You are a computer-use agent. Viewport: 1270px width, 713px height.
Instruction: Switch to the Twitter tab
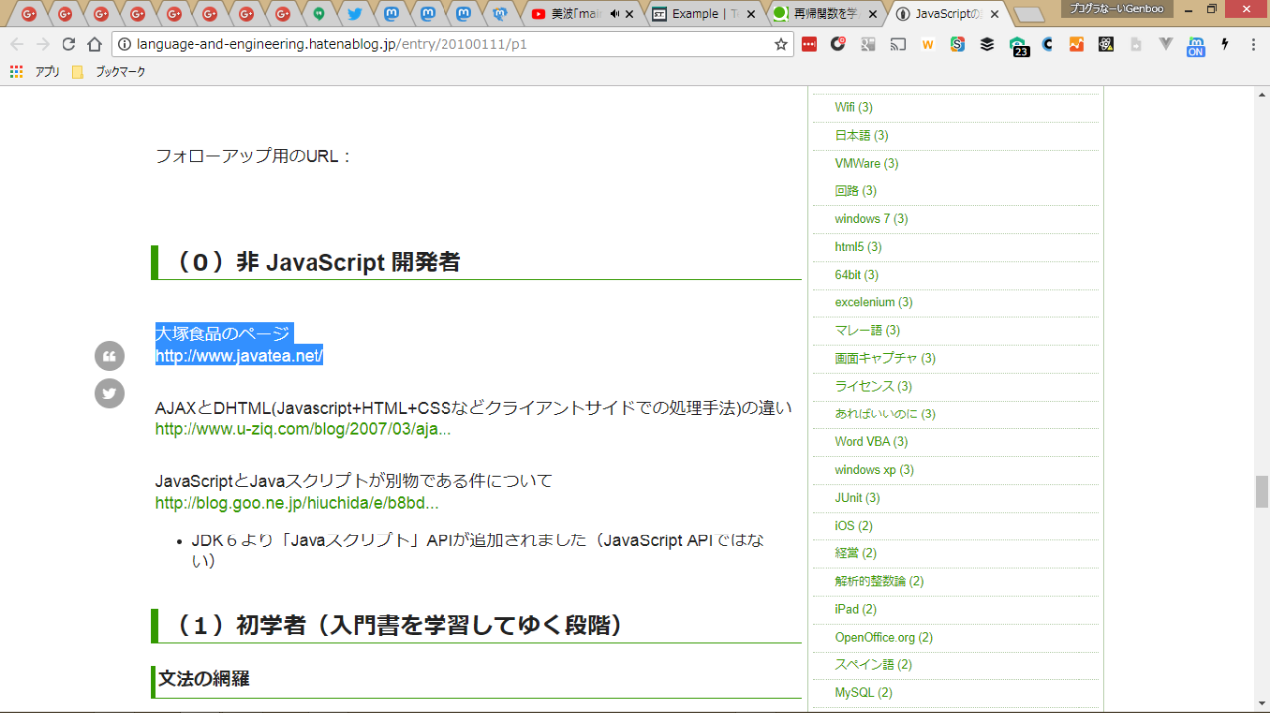coord(354,14)
